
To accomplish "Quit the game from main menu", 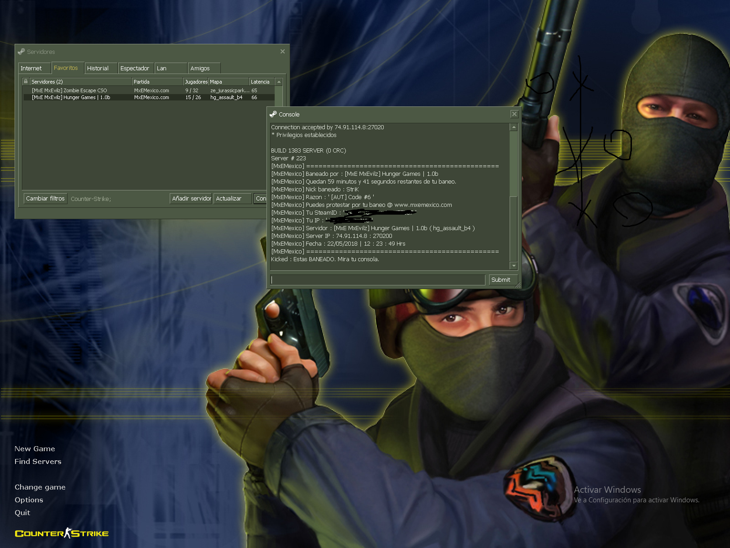I will click(x=22, y=513).
